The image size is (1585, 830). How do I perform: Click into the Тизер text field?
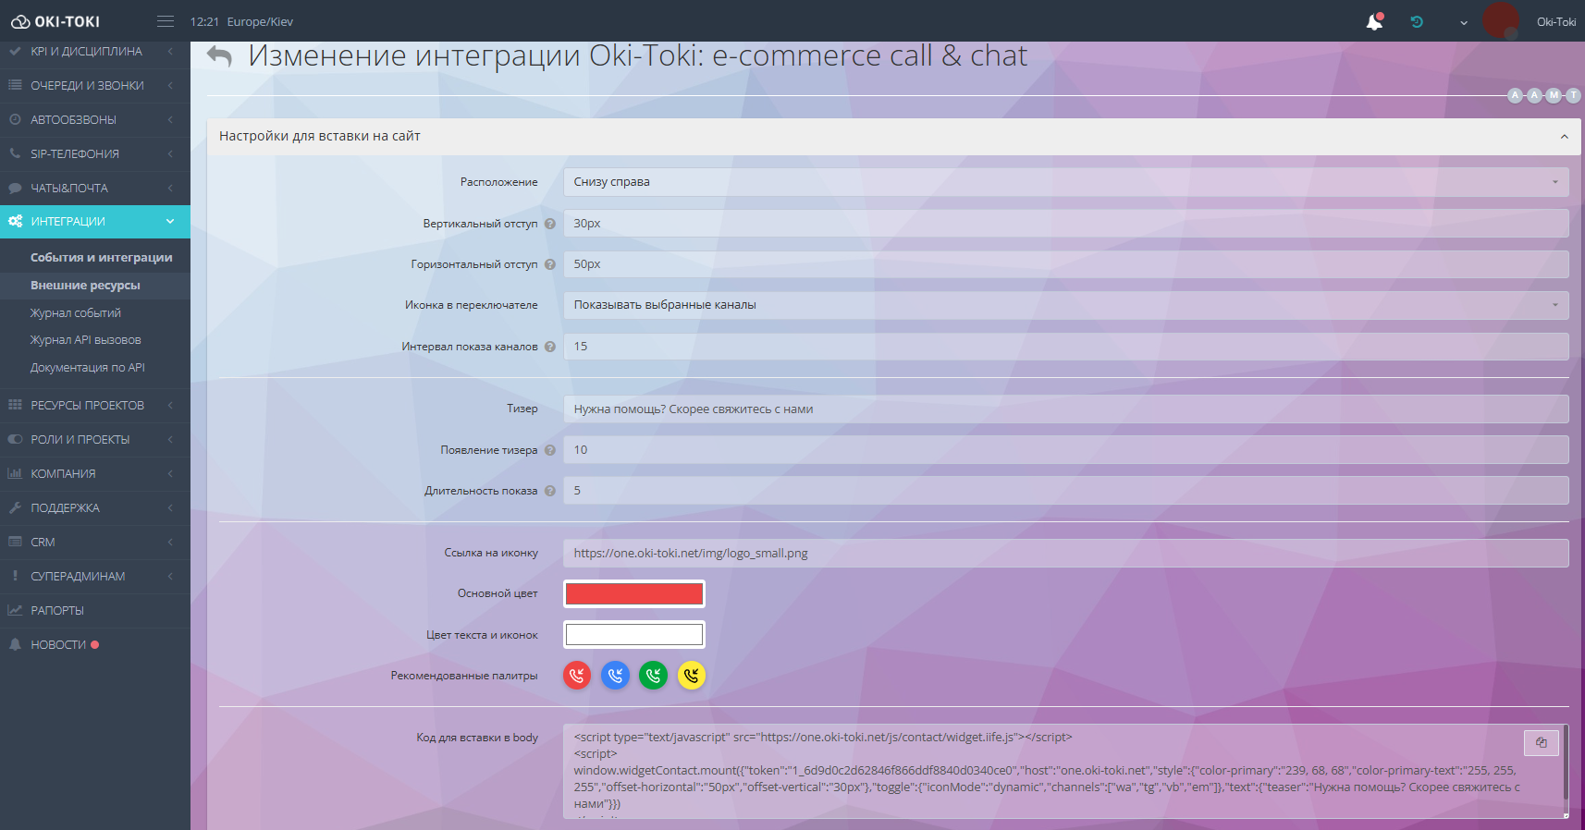[1065, 409]
